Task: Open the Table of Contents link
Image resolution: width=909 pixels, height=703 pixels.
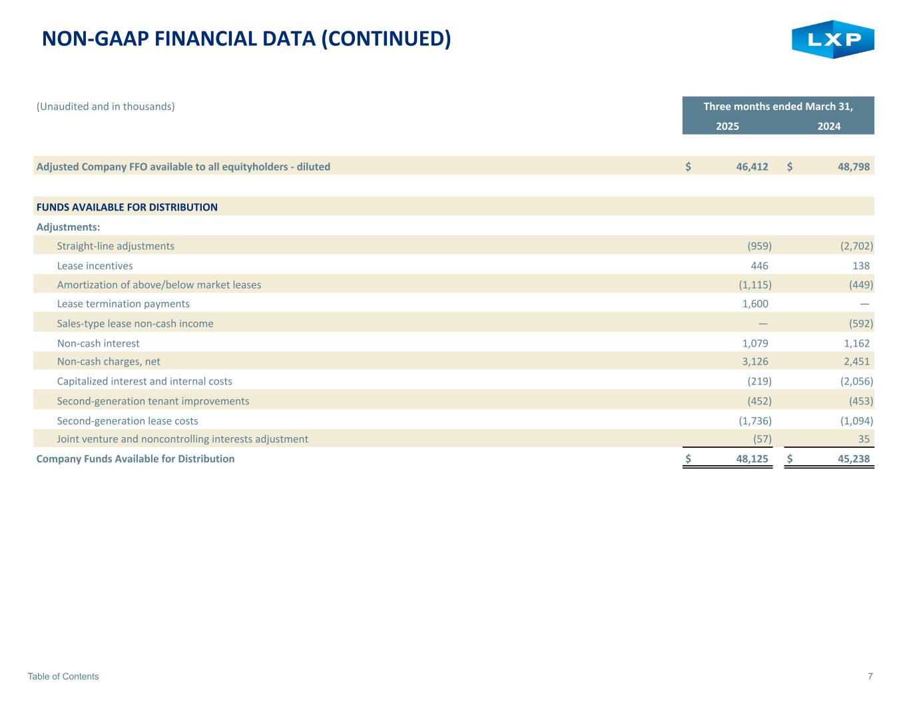Action: click(x=63, y=676)
